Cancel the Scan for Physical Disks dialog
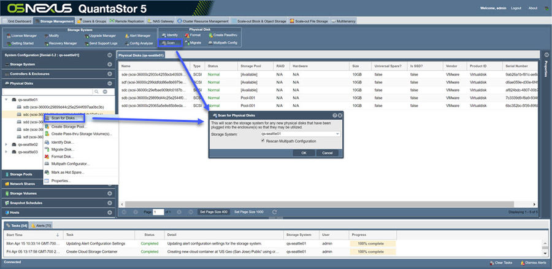552x269 pixels. click(x=327, y=153)
